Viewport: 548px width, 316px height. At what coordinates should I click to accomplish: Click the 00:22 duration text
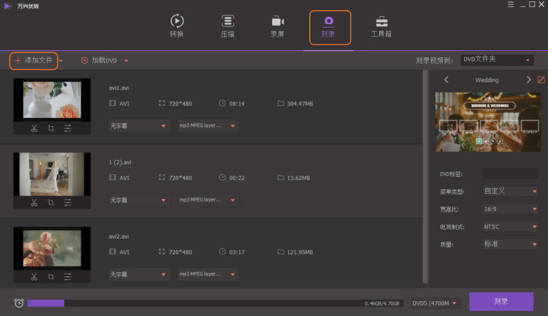[x=237, y=178]
